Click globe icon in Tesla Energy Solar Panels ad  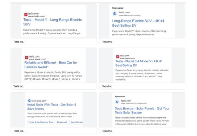(117, 102)
